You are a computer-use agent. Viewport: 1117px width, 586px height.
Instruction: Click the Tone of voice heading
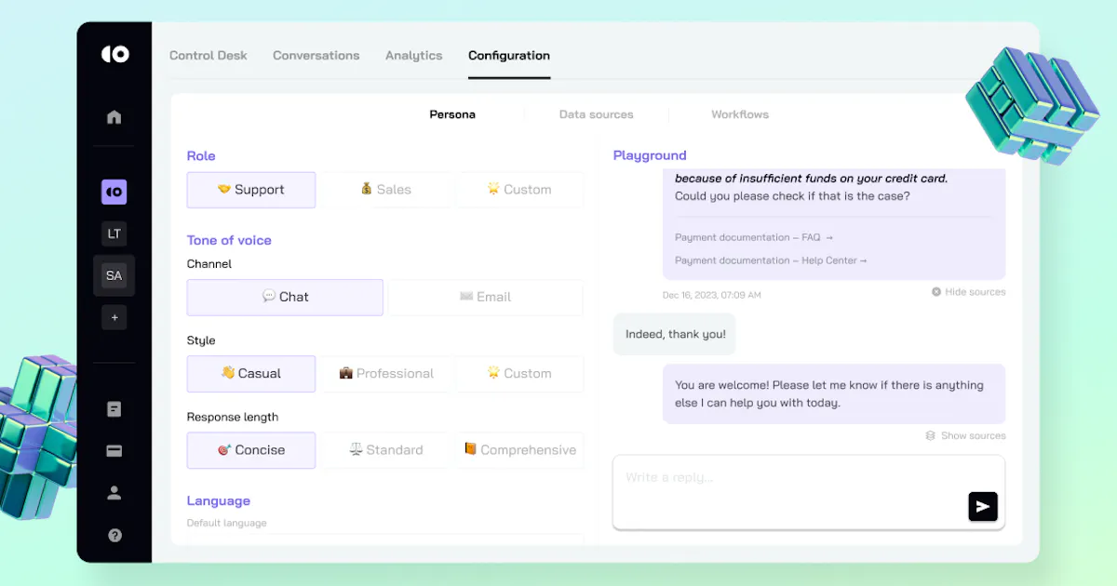(x=229, y=240)
